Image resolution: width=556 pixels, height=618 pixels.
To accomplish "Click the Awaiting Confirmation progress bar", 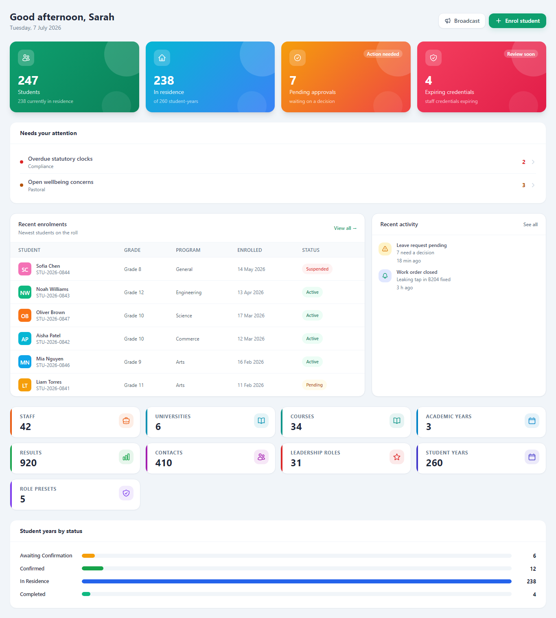I will point(297,556).
